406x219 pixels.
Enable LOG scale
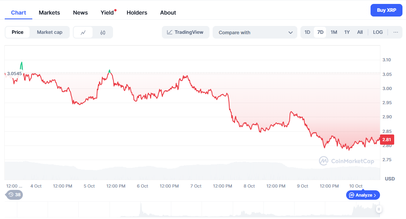(x=378, y=32)
